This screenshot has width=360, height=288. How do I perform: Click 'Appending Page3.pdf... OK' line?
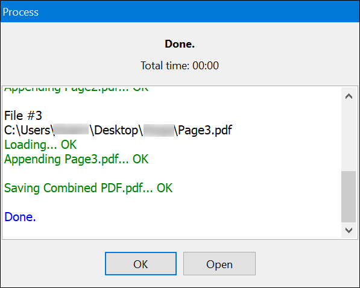(x=76, y=159)
